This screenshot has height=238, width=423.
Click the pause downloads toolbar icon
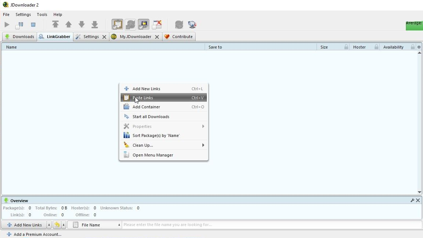tap(19, 25)
